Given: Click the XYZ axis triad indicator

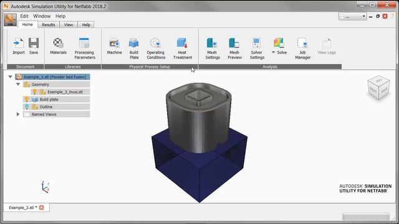Looking at the screenshot, I should tap(46, 187).
